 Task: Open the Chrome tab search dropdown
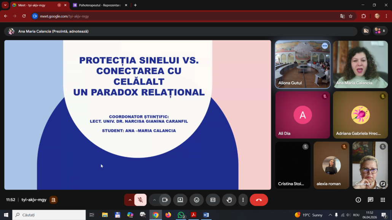5,5
